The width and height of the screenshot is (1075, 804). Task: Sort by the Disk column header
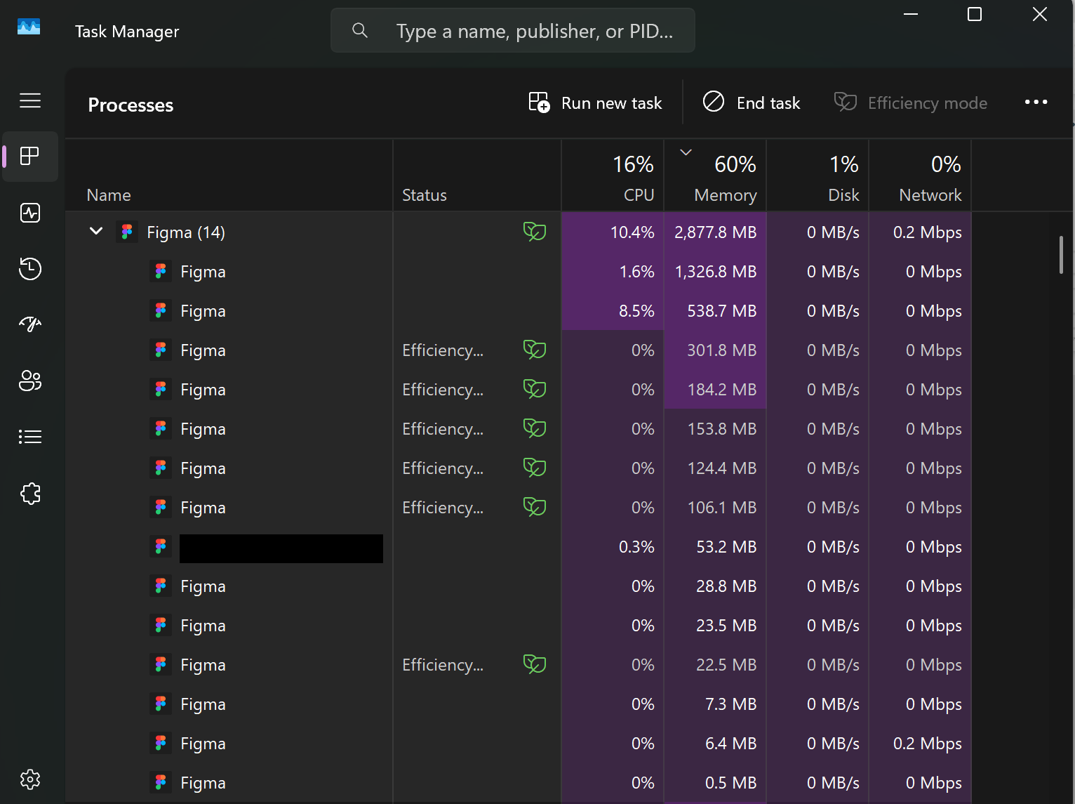(817, 176)
